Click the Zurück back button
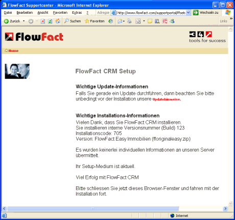 pos(12,21)
